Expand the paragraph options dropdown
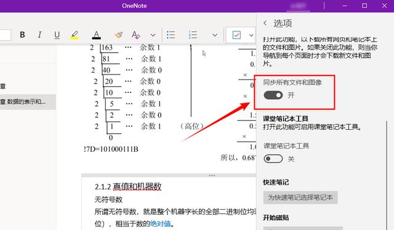 point(215,35)
